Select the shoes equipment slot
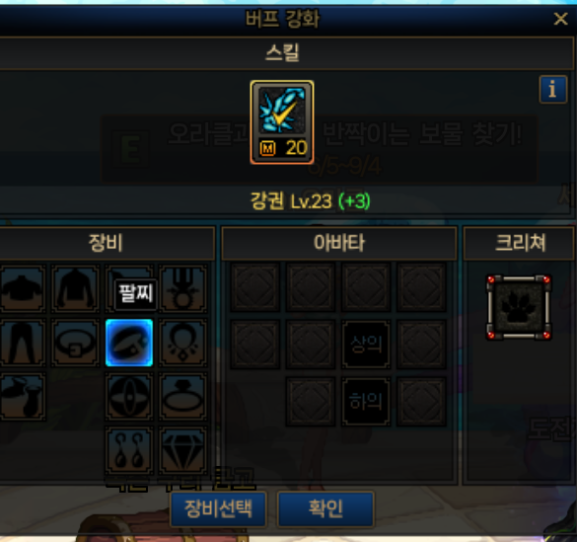 tap(23, 397)
